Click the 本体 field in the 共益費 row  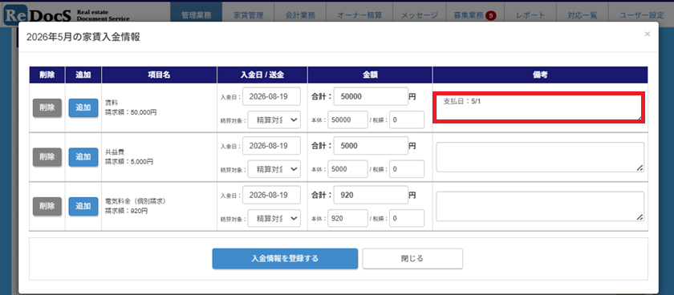click(x=347, y=169)
